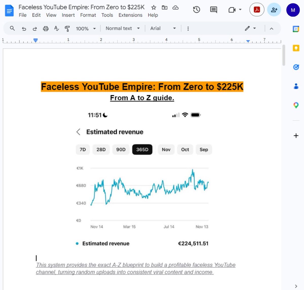
Task: Get add-ons plus icon
Action: coord(296,136)
